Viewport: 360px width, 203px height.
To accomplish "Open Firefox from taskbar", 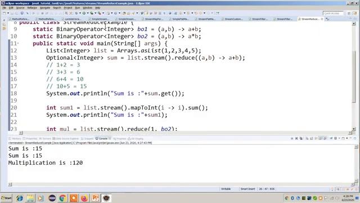I will click(x=84, y=198).
